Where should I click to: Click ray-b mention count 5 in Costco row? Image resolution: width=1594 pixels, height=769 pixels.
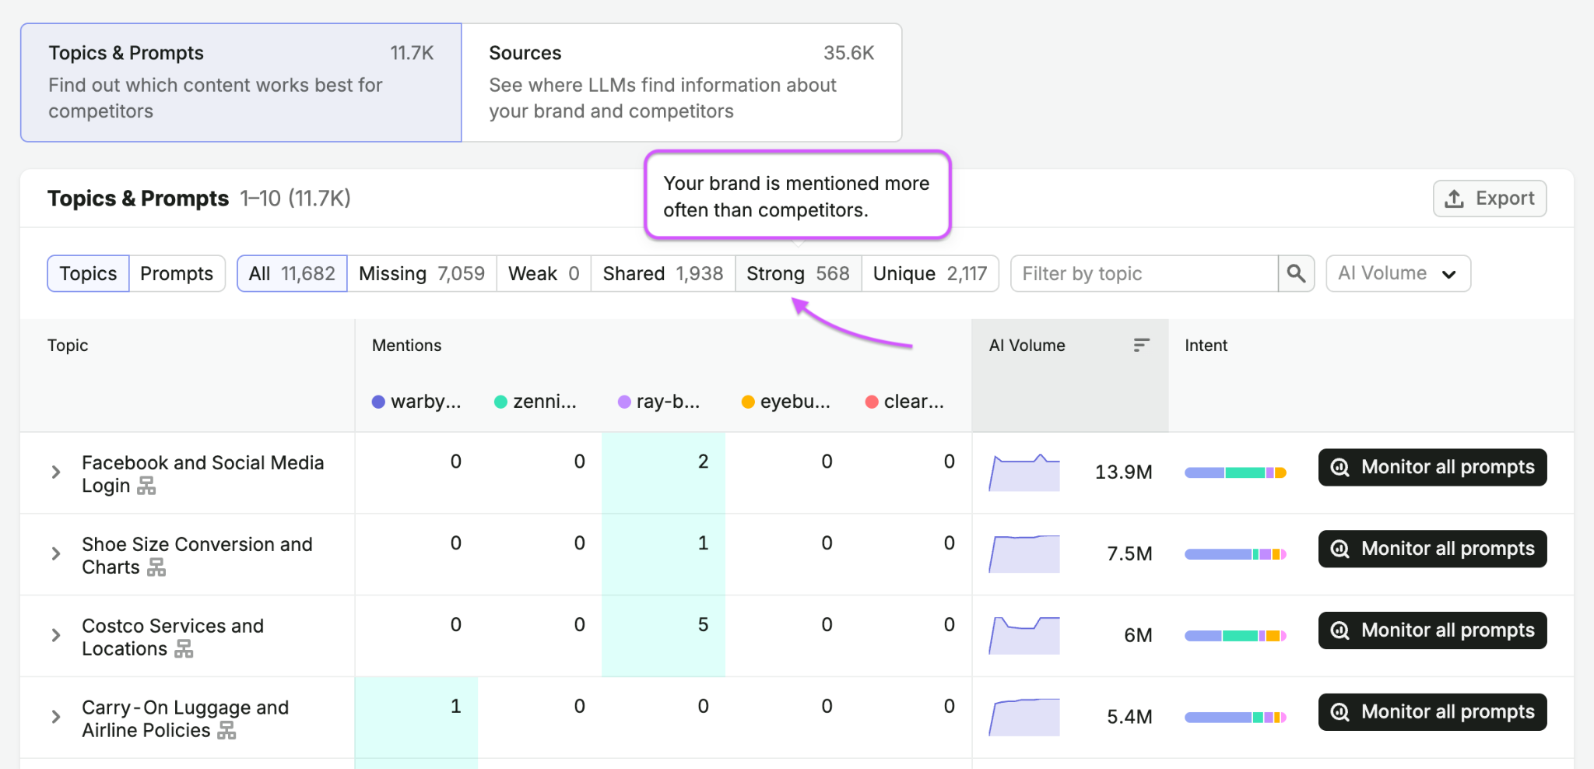click(703, 625)
